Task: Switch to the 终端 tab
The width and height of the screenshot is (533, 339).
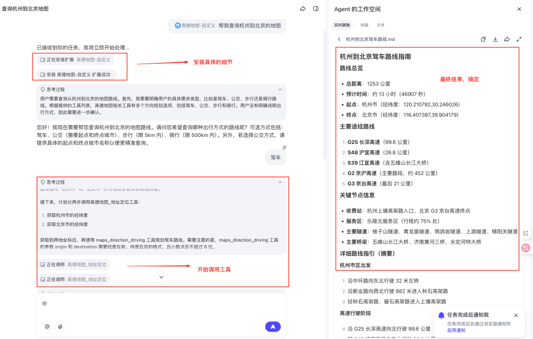Action: tap(364, 25)
